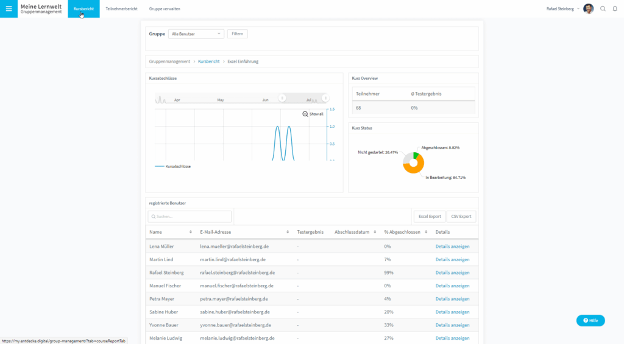
Task: Export the table via Excel Export
Action: (x=429, y=216)
